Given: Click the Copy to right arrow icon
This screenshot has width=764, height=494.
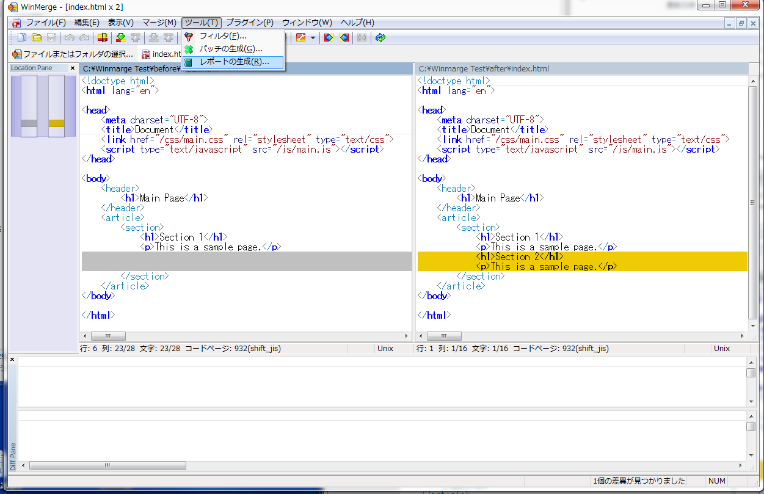Looking at the screenshot, I should tap(329, 38).
